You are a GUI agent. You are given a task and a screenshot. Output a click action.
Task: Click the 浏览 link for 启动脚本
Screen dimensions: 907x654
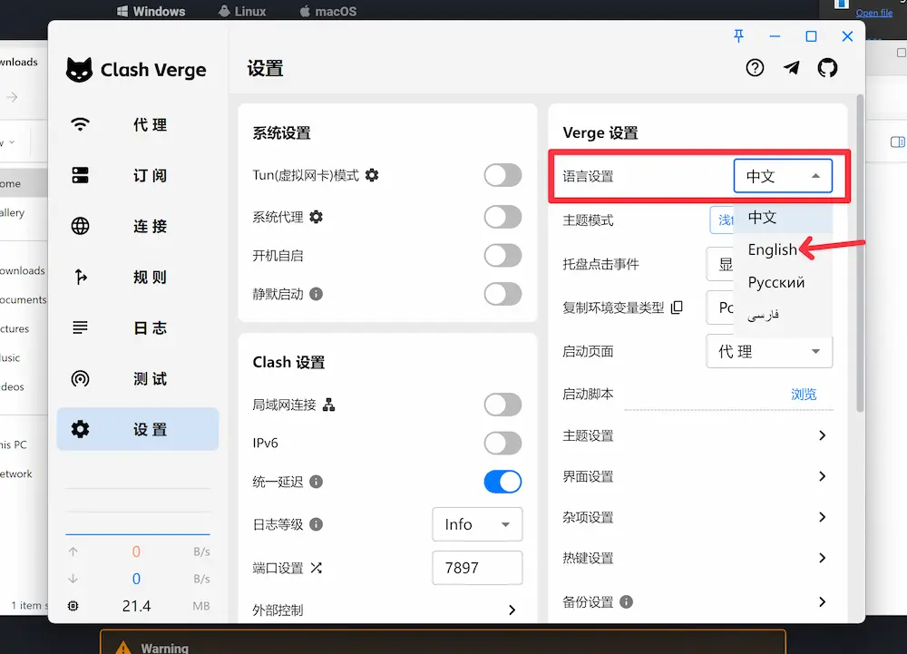pyautogui.click(x=804, y=394)
